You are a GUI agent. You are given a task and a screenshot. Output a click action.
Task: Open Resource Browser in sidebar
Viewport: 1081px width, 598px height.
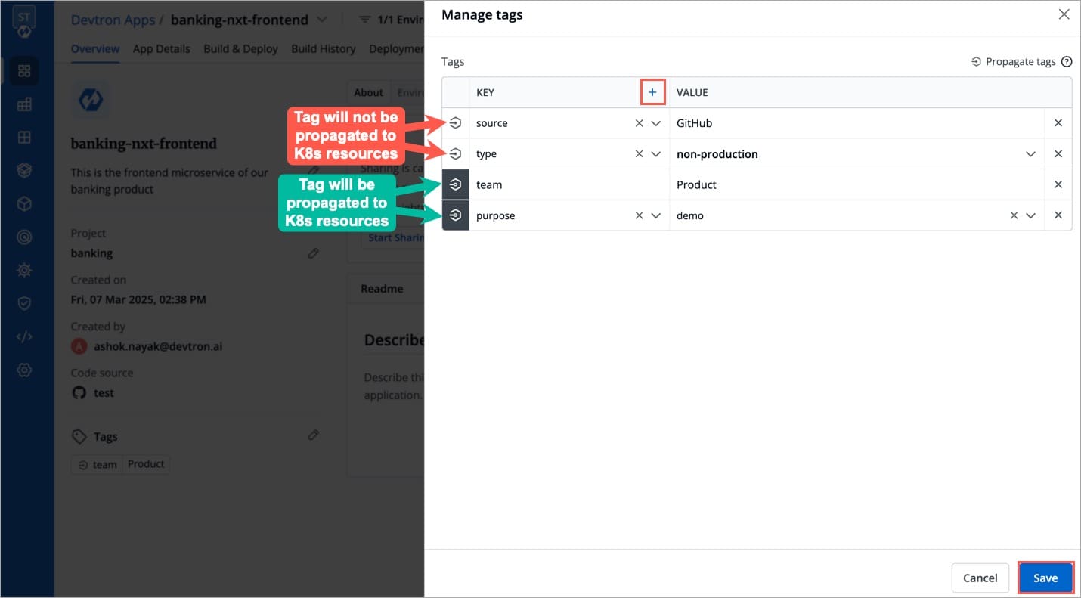click(x=24, y=138)
